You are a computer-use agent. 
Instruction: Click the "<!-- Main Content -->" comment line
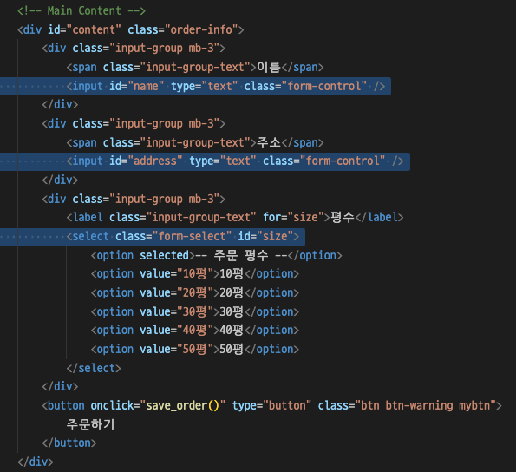(82, 10)
